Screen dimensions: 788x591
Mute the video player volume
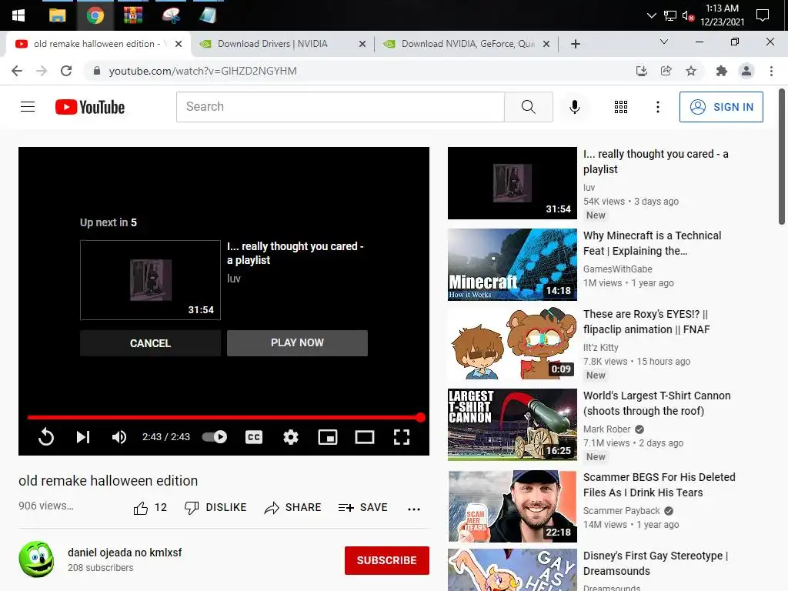coord(119,437)
